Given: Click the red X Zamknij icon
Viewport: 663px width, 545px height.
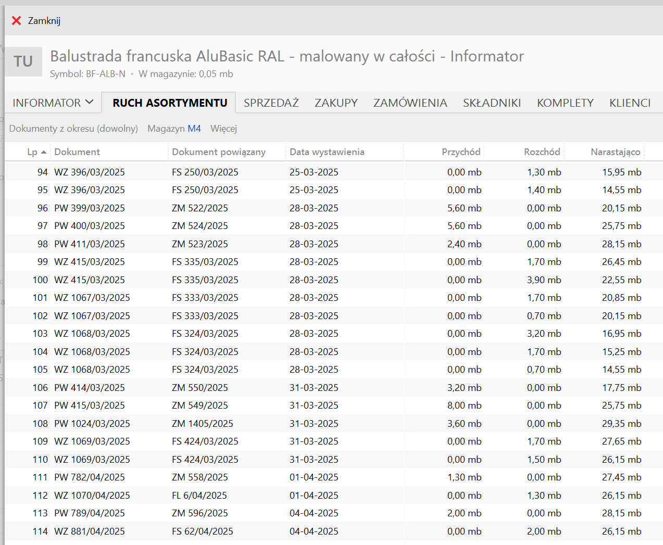Looking at the screenshot, I should click(x=17, y=21).
